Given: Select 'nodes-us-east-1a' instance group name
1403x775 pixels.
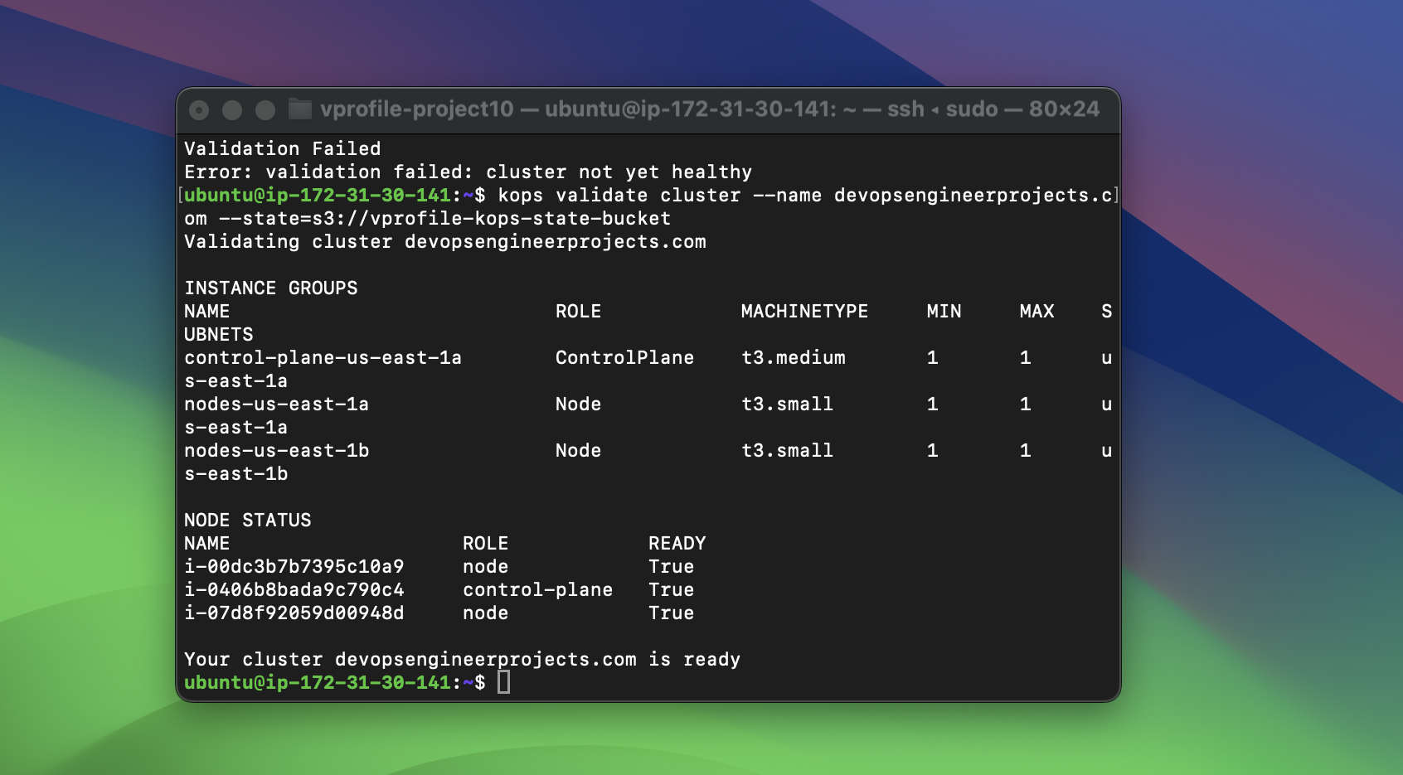Looking at the screenshot, I should 276,404.
